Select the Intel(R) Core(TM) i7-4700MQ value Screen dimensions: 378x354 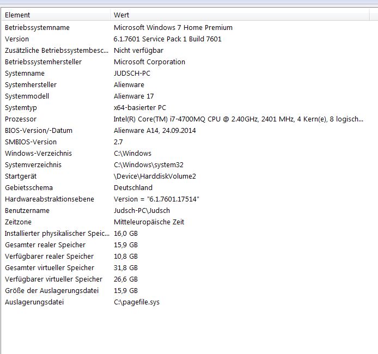tap(239, 119)
